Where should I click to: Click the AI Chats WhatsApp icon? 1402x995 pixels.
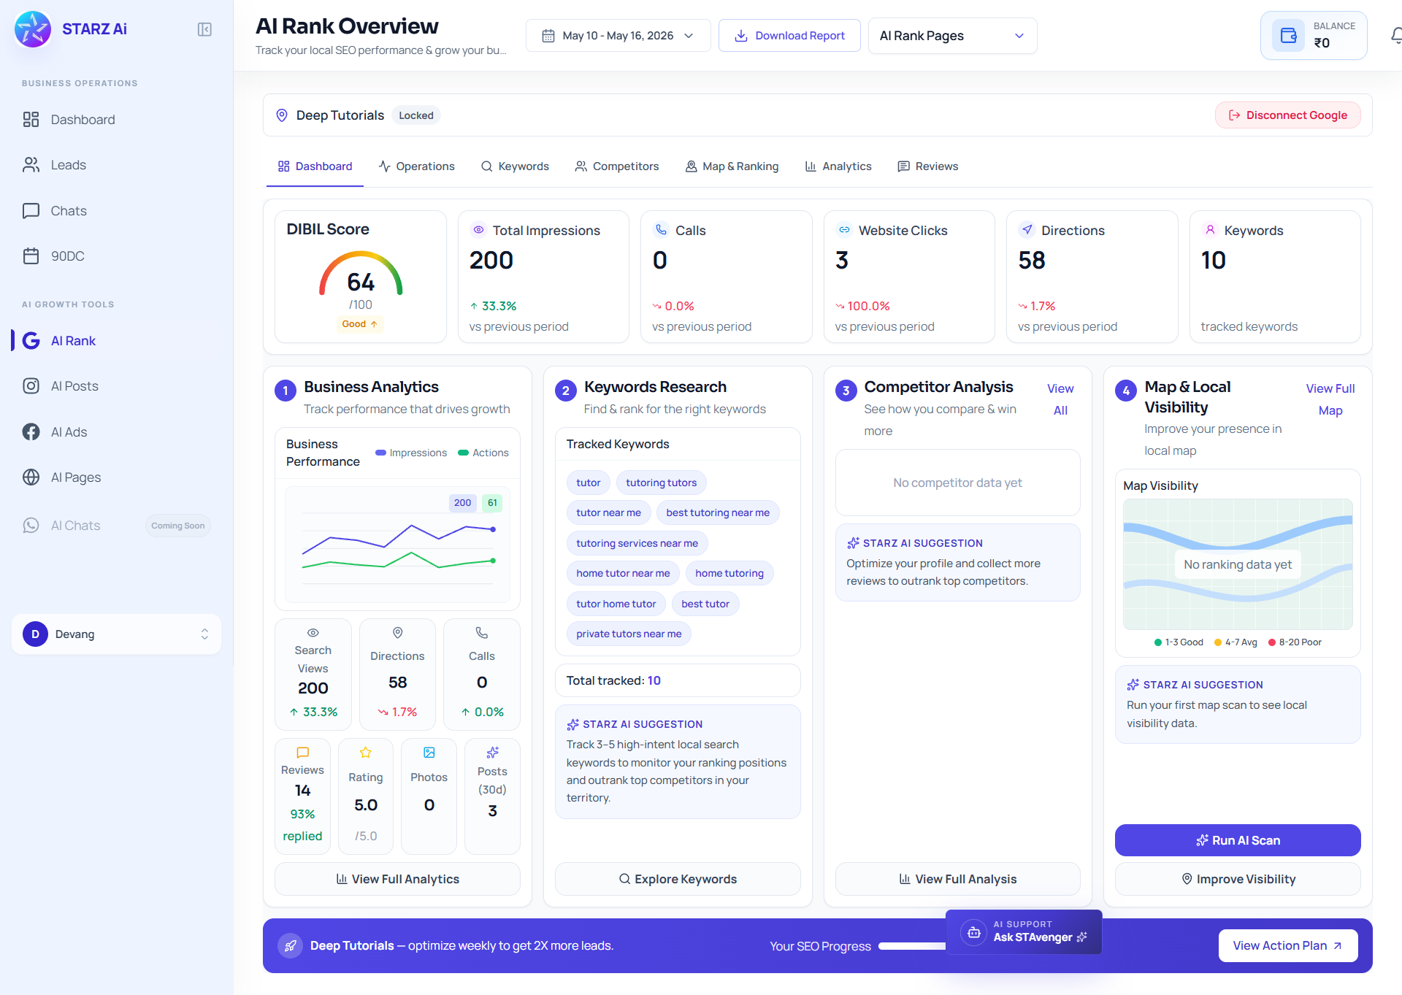pyautogui.click(x=31, y=526)
